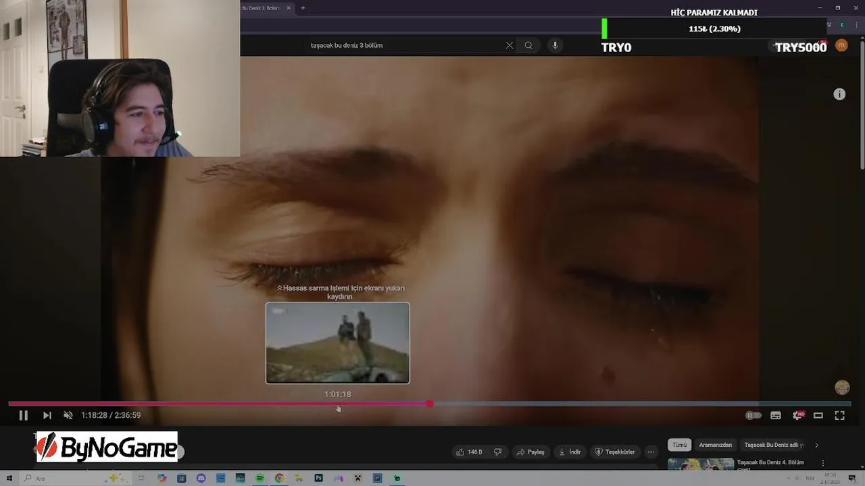The height and width of the screenshot is (486, 865).
Task: Click the Teşekkürler button
Action: (x=615, y=452)
